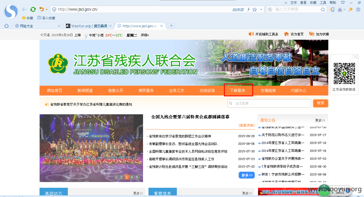Click slideshow page number 4
Viewport: 364px width, 197px height.
tap(132, 177)
